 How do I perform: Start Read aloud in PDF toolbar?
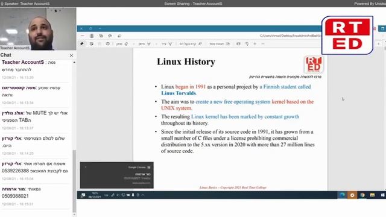pos(191,44)
